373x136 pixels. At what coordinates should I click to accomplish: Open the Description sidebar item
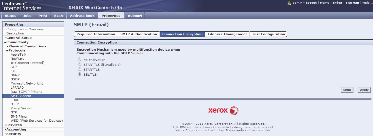click(x=15, y=33)
